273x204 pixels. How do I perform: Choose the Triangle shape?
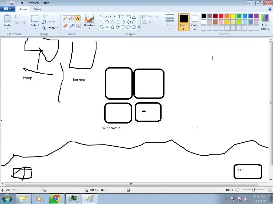pyautogui.click(x=134, y=17)
